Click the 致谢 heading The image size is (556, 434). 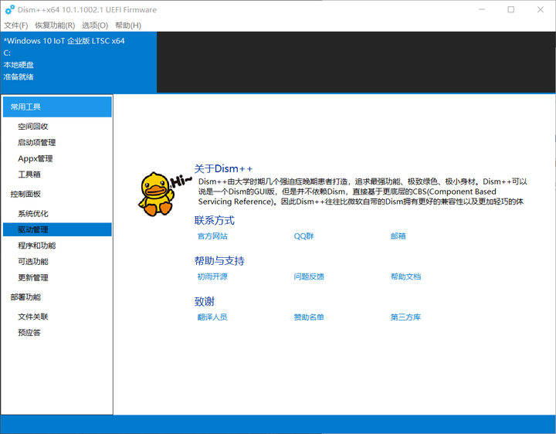tap(204, 301)
